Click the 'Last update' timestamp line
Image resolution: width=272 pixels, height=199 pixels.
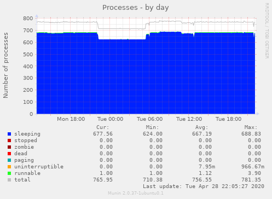204,186
